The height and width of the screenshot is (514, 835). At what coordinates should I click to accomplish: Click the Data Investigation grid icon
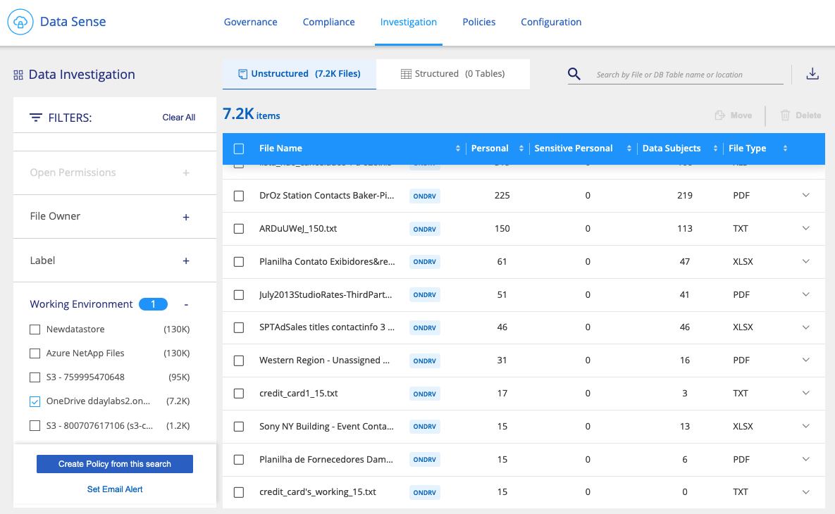(19, 75)
